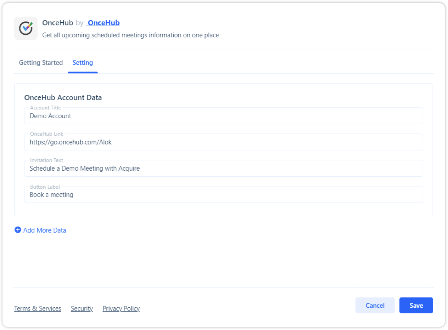Click into the OnceHub Link URL field

coord(223,142)
